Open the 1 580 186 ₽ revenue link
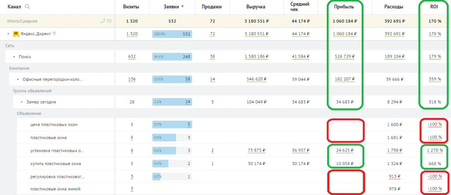The image size is (451, 195). [256, 57]
